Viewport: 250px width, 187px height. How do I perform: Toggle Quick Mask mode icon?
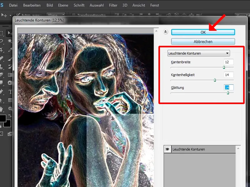1,134
